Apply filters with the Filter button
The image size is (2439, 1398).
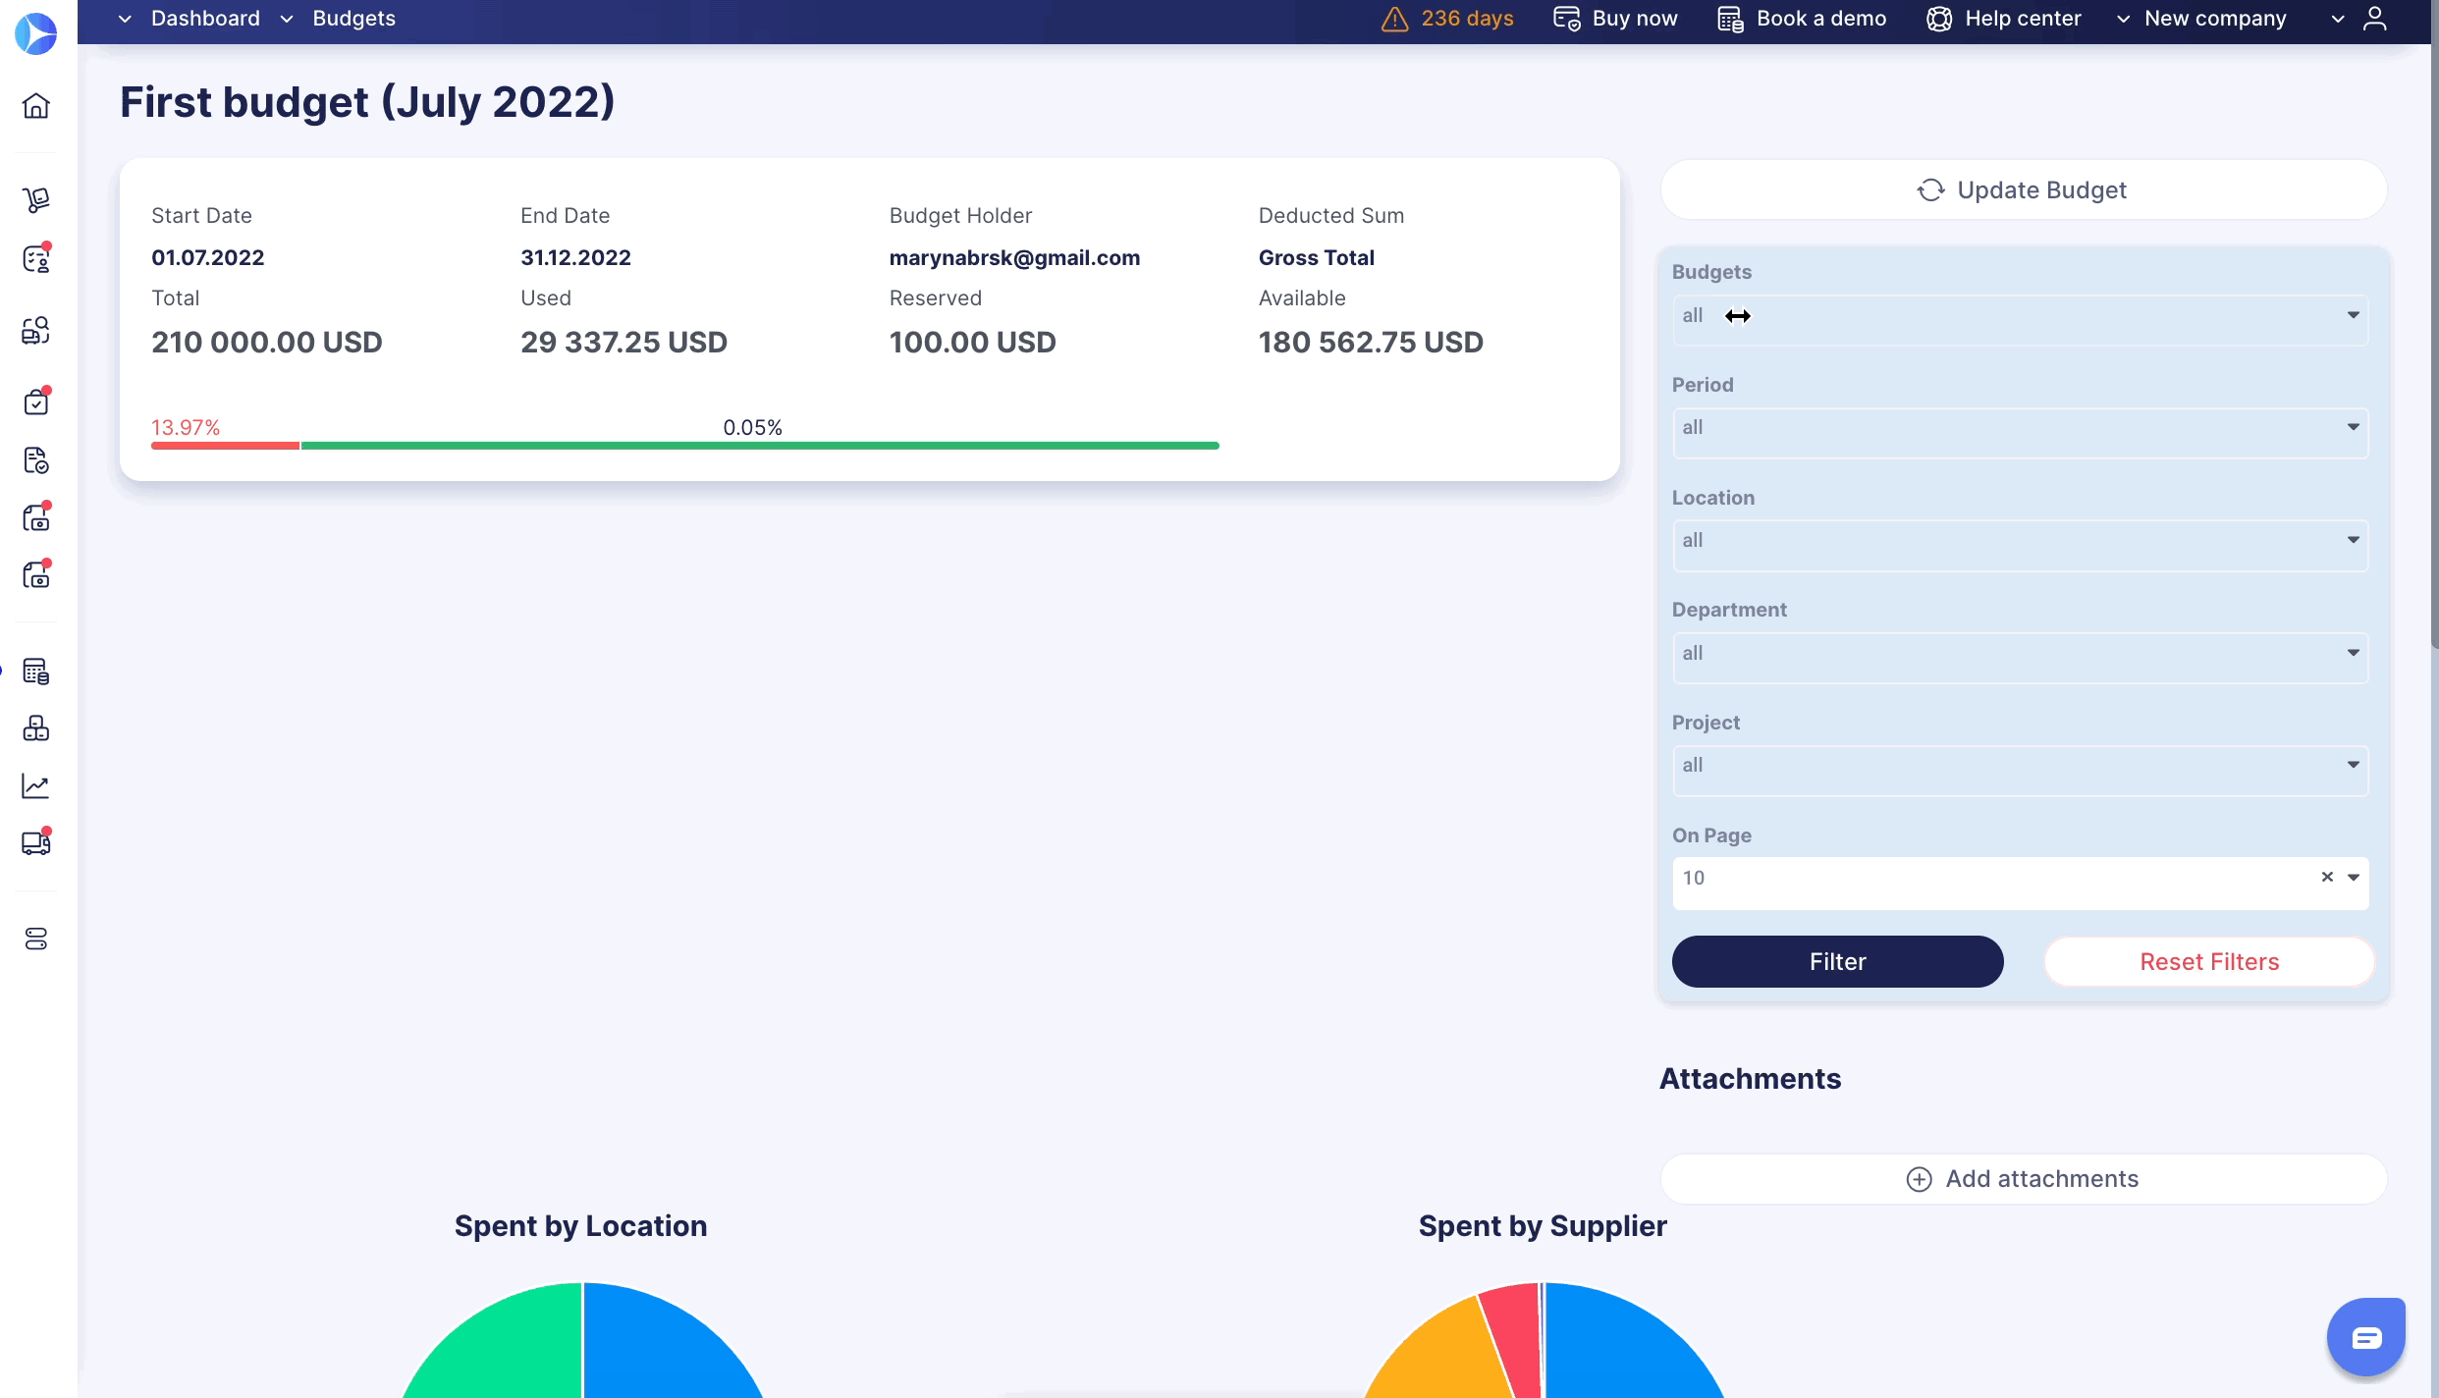tap(1837, 962)
